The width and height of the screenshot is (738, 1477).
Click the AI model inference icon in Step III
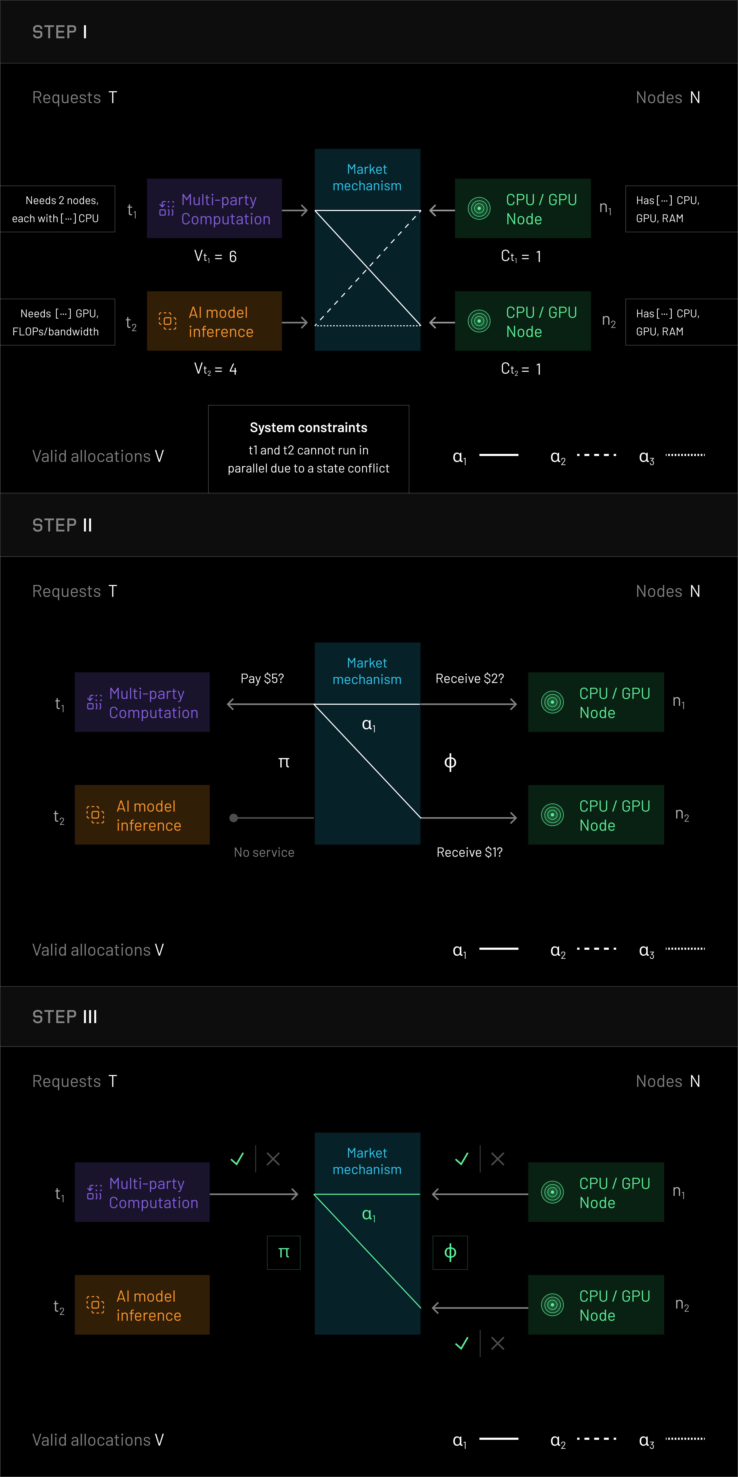pyautogui.click(x=95, y=1305)
